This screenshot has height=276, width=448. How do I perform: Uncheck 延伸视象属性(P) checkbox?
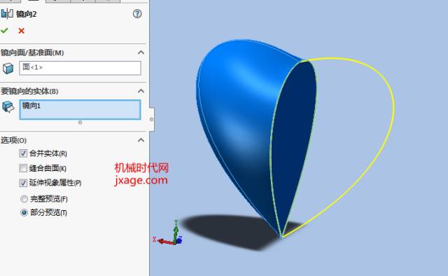pyautogui.click(x=23, y=182)
